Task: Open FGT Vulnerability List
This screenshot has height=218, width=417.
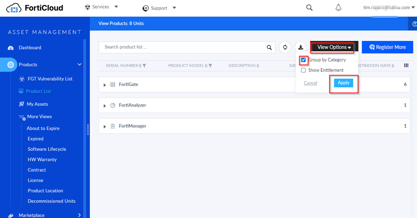Action: click(x=50, y=79)
